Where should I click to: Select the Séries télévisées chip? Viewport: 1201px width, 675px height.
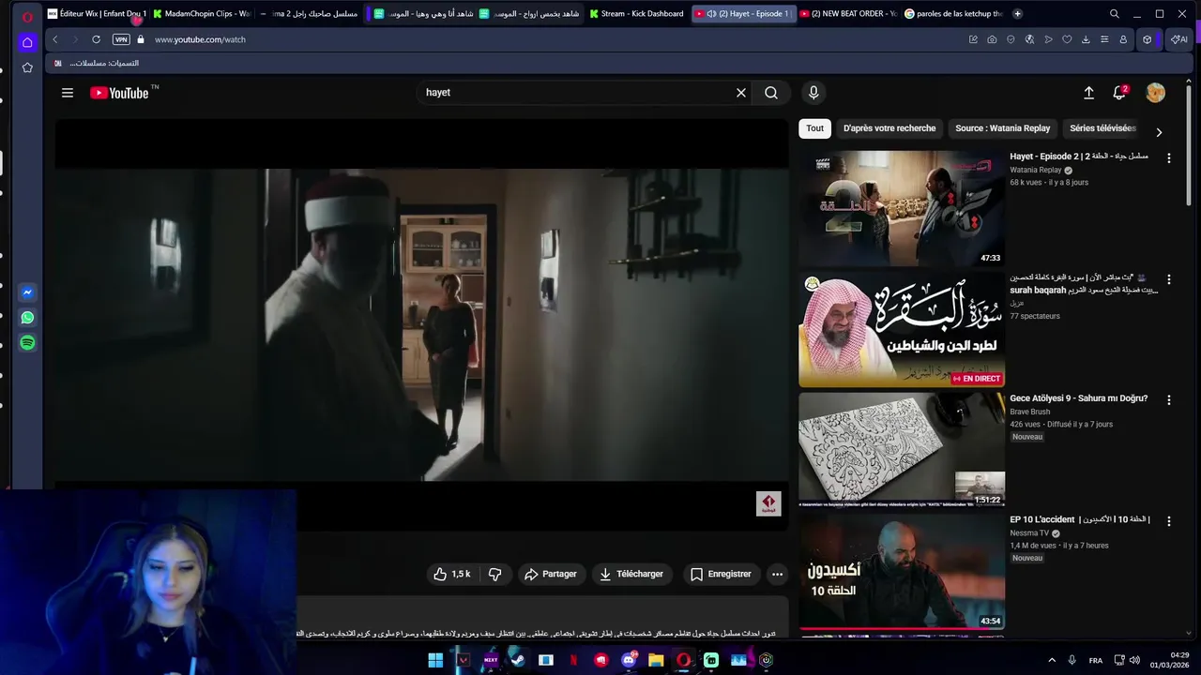coord(1102,128)
